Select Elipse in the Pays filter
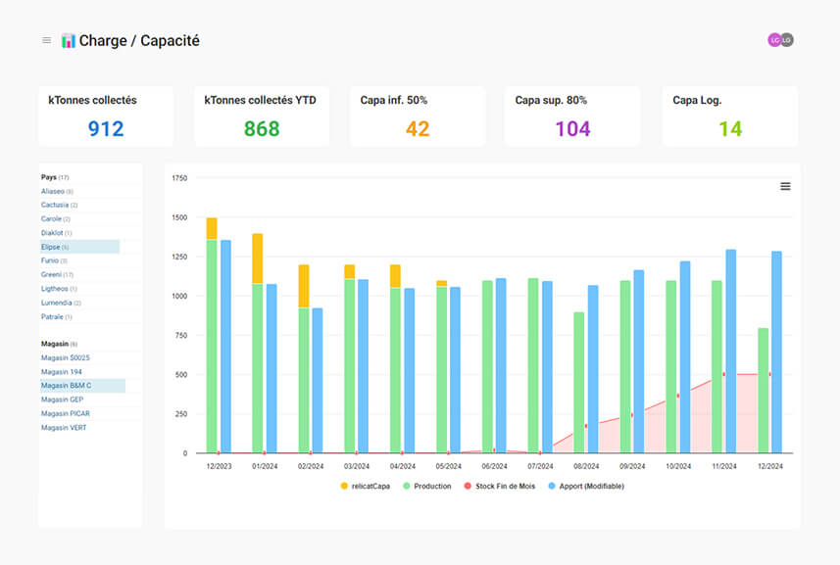840x565 pixels. (51, 248)
